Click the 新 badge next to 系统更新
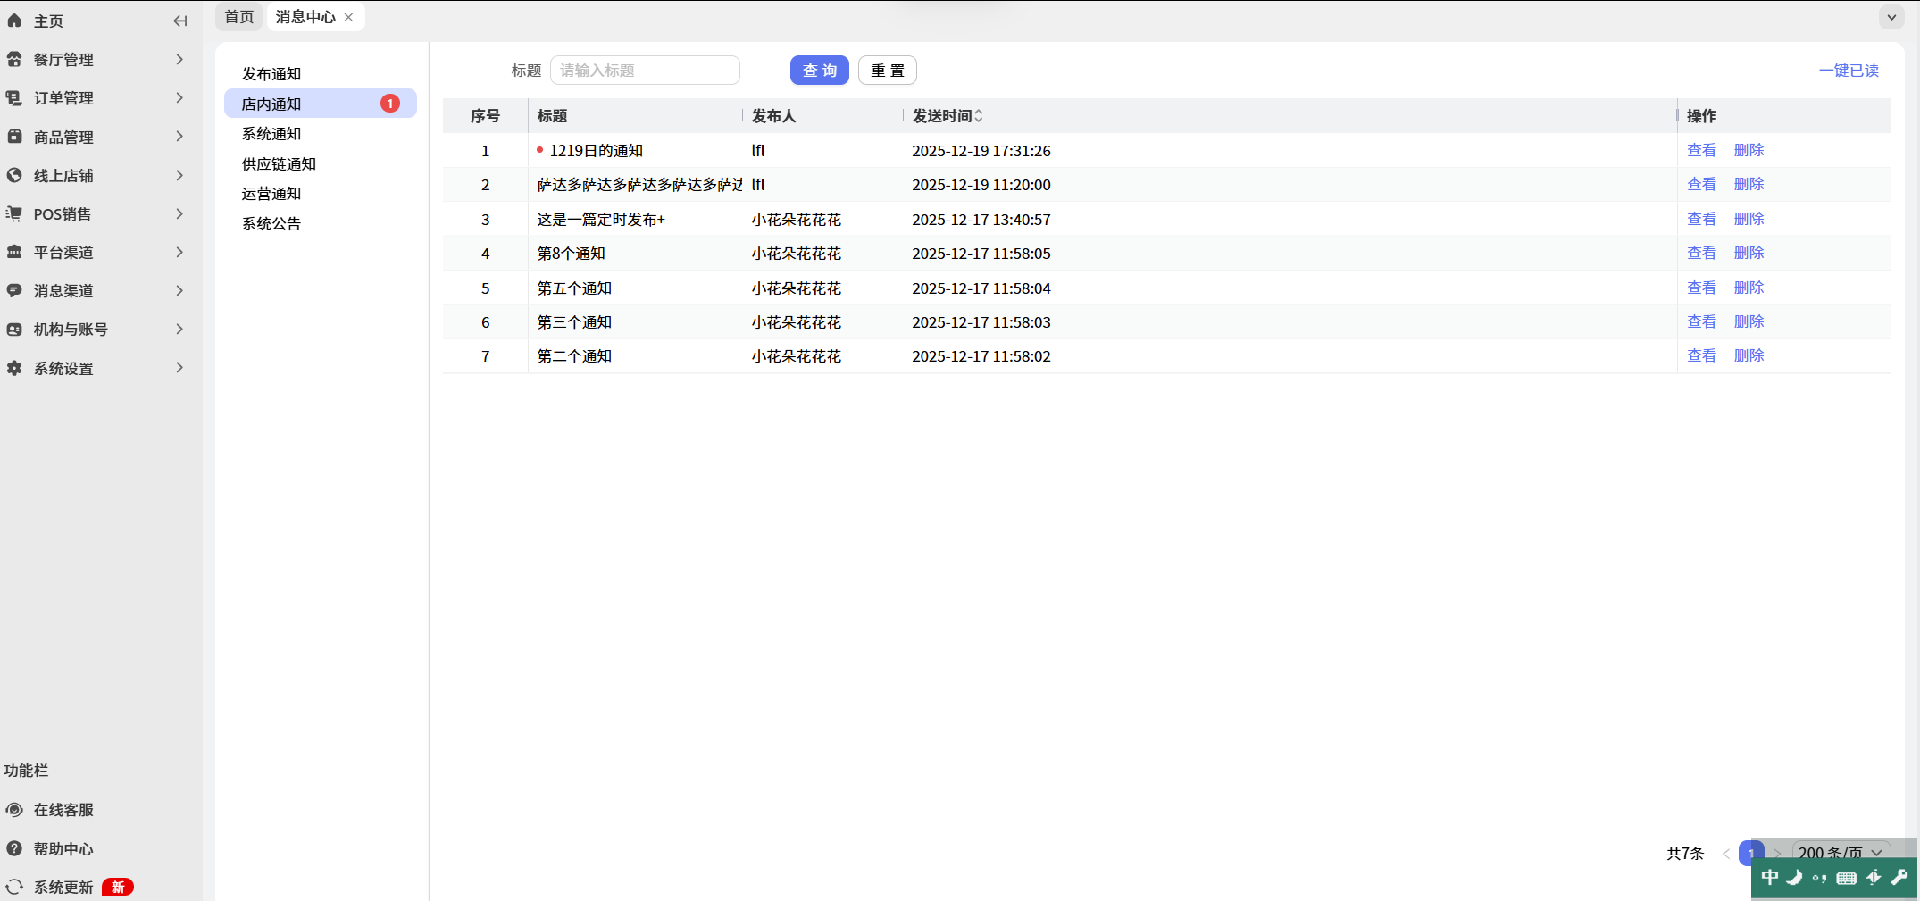This screenshot has height=901, width=1920. click(118, 887)
